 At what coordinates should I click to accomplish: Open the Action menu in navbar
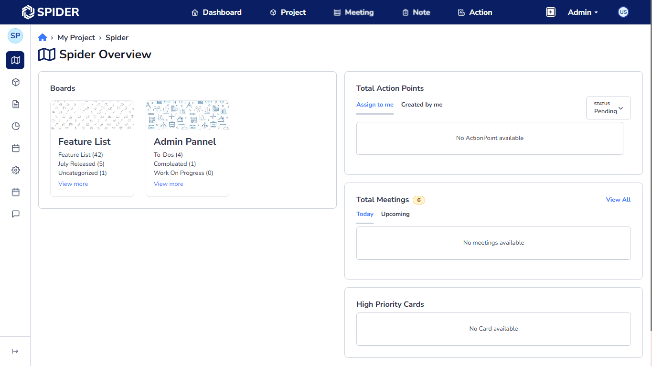pos(474,12)
